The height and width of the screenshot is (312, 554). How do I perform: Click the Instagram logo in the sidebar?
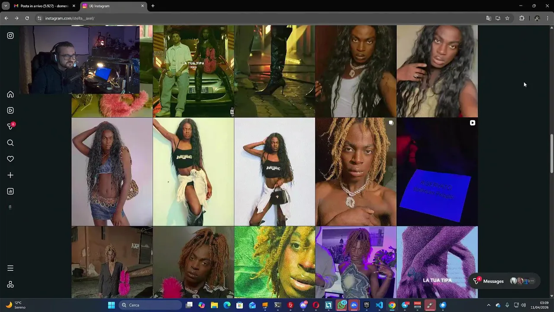pos(10,36)
